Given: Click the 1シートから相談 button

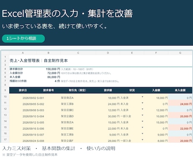Looking at the screenshot, I should coord(23,38).
